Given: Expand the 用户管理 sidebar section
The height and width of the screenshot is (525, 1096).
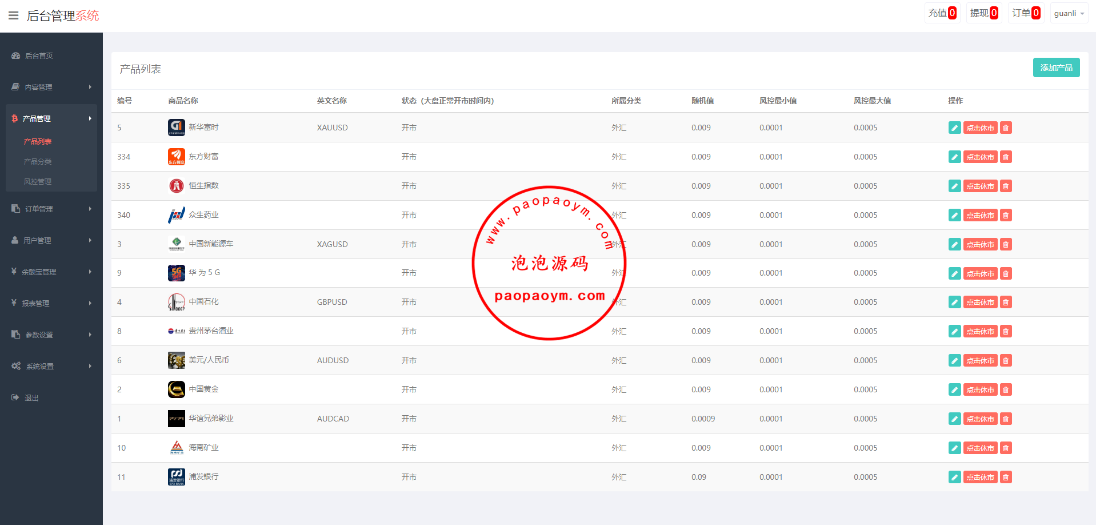Looking at the screenshot, I should 51,240.
